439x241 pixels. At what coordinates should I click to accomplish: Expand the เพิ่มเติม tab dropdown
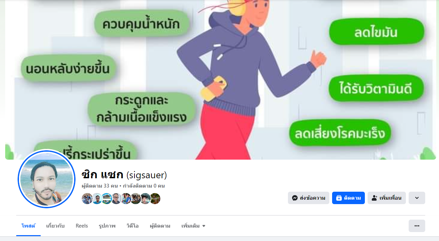(193, 226)
